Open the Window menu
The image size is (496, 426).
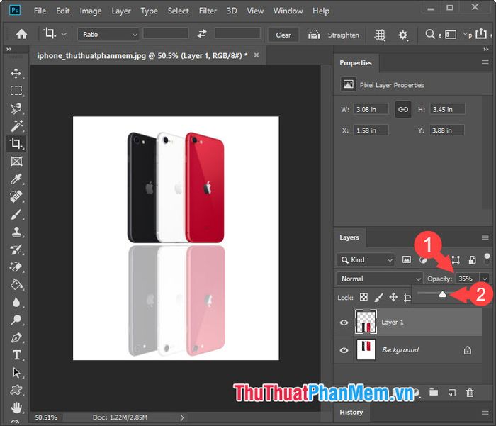(288, 11)
